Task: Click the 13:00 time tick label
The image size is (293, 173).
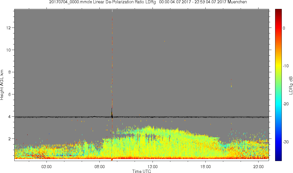Action: [x=153, y=167]
